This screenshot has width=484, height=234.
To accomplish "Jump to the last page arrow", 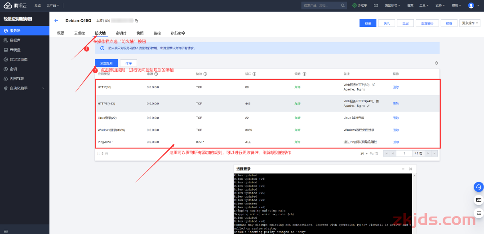I will 434,153.
